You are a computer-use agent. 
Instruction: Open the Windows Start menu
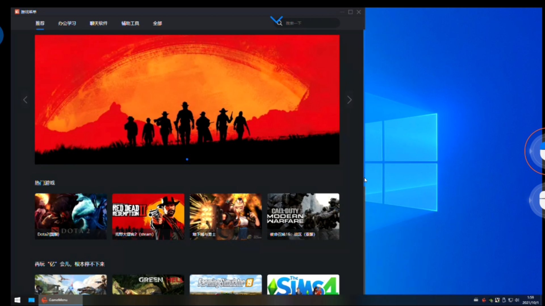(17, 300)
